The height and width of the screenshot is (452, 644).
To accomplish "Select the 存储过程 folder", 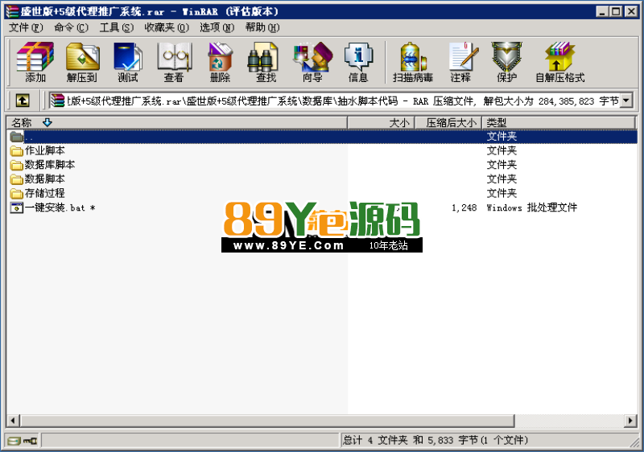I will coord(44,193).
